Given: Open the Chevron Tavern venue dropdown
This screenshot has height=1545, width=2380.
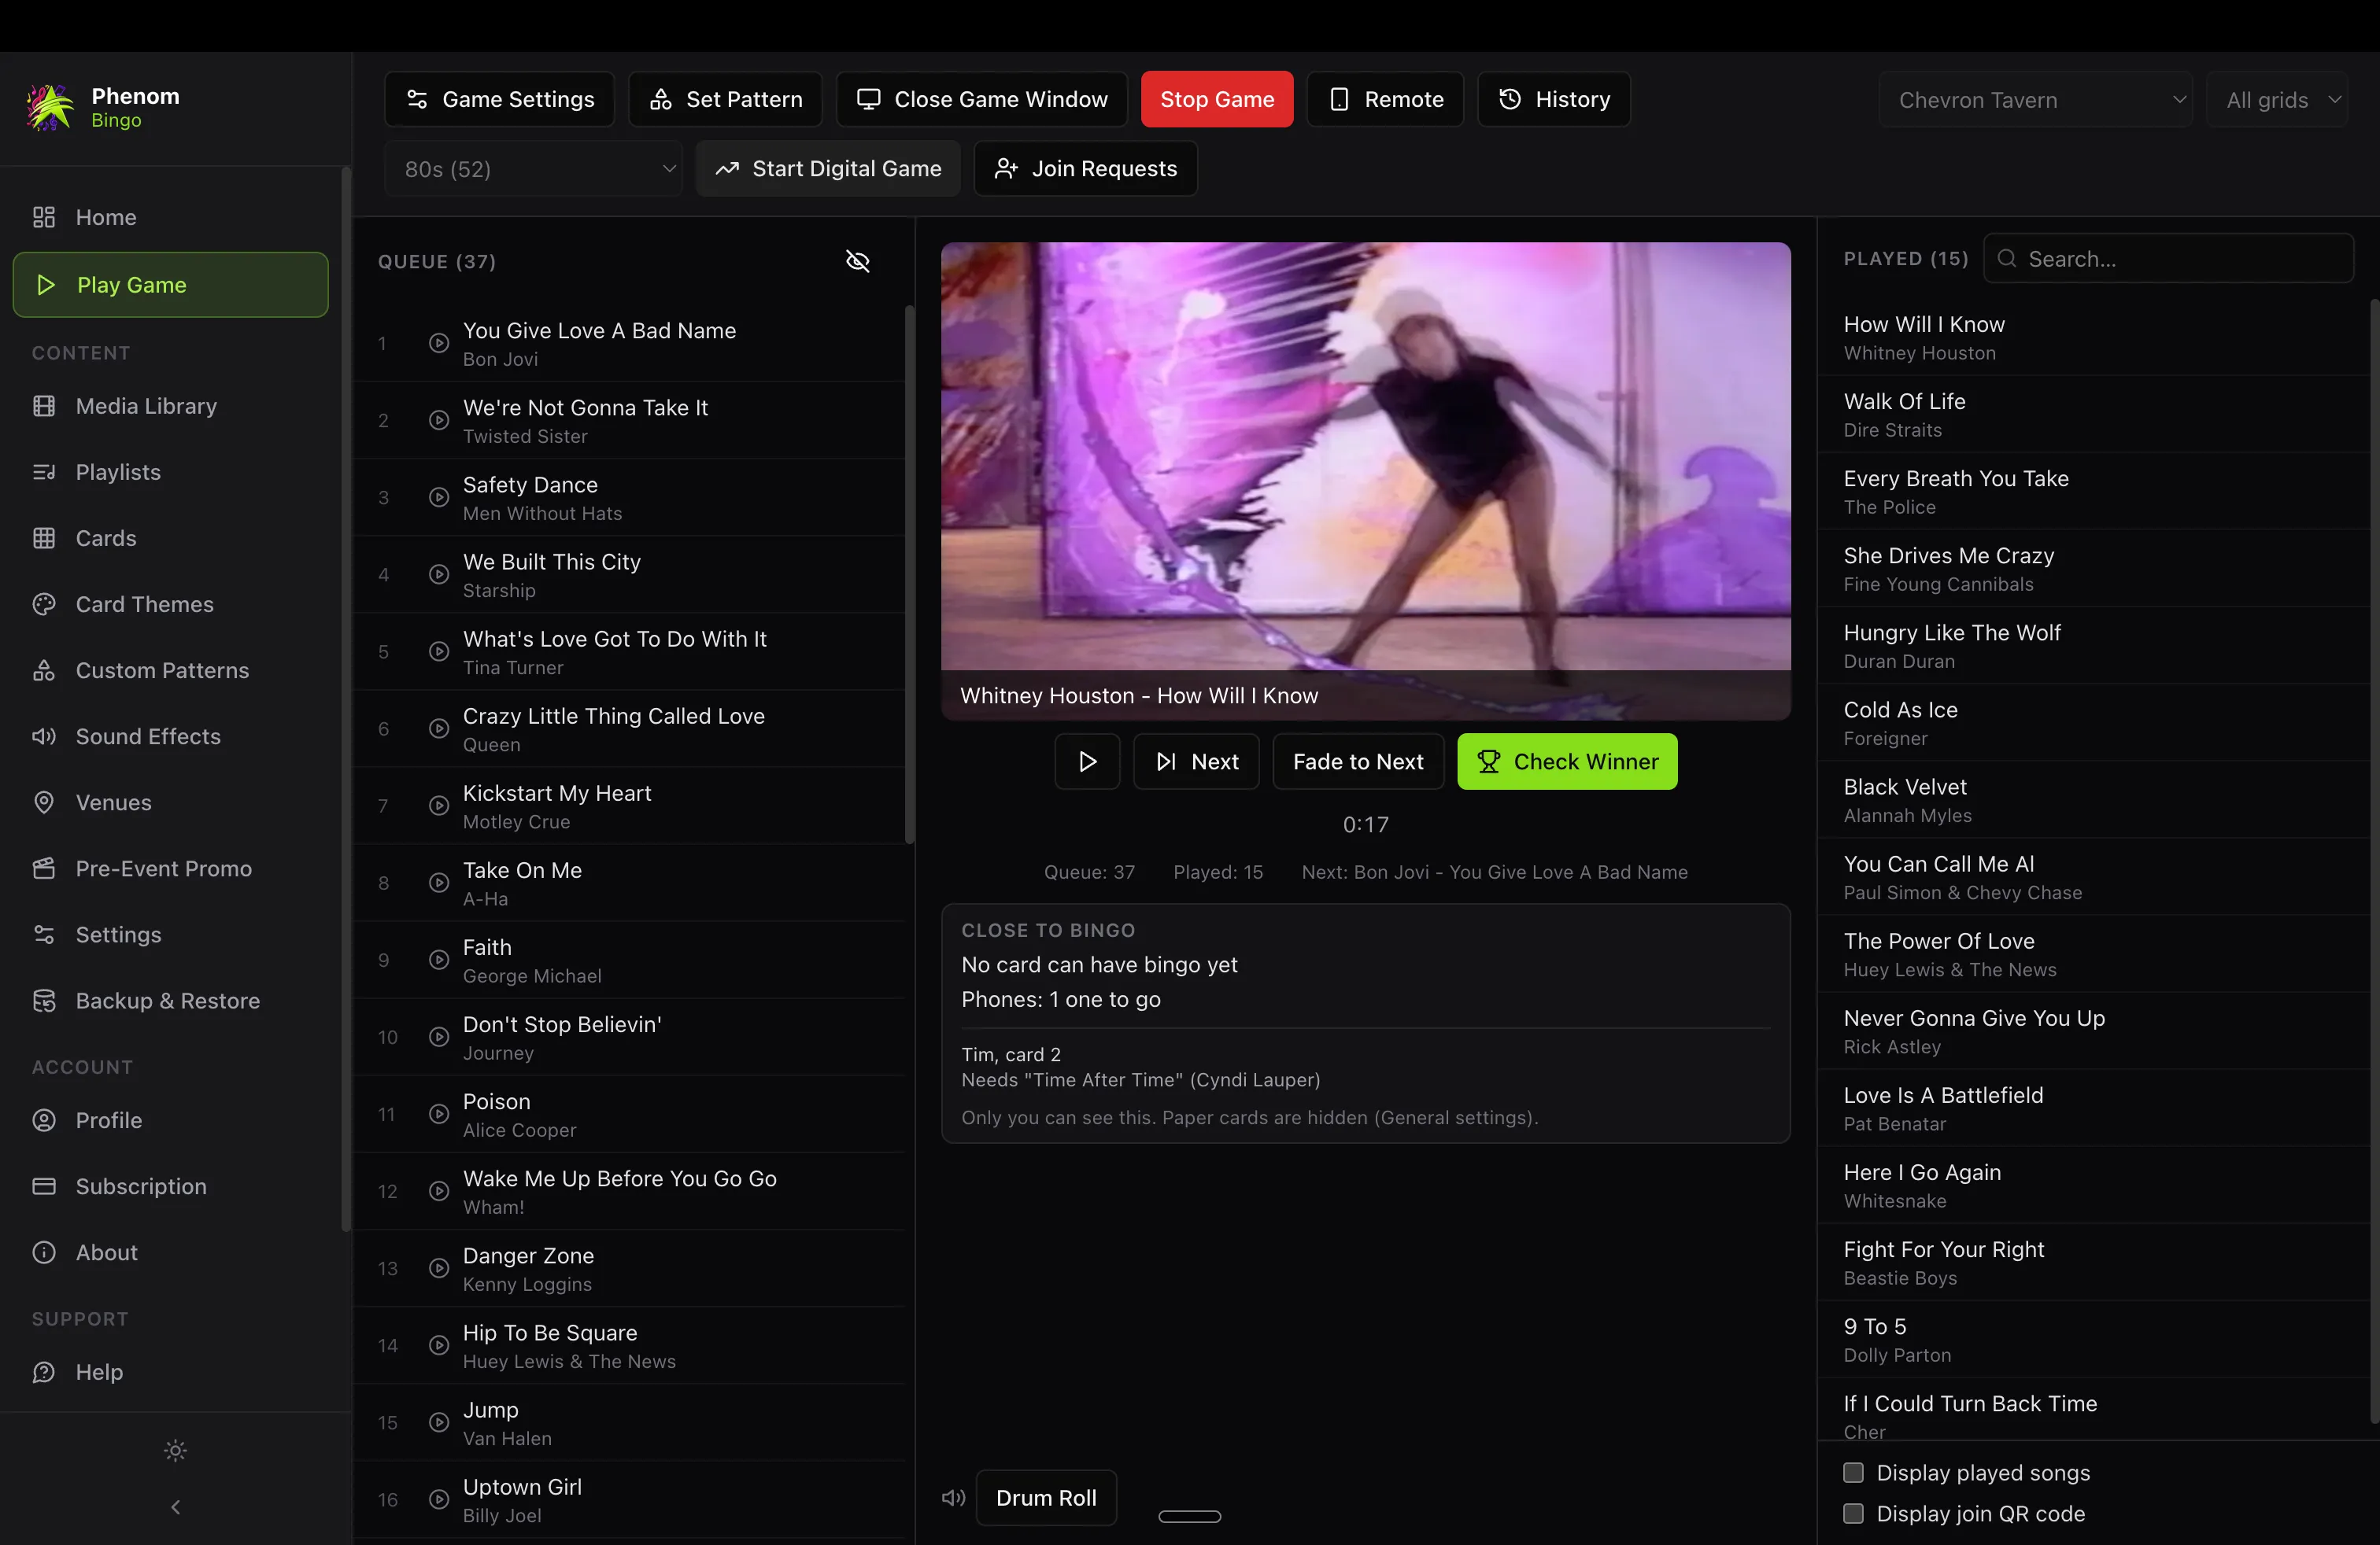Looking at the screenshot, I should [2035, 100].
